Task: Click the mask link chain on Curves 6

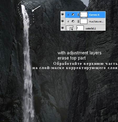Action: (78, 15)
